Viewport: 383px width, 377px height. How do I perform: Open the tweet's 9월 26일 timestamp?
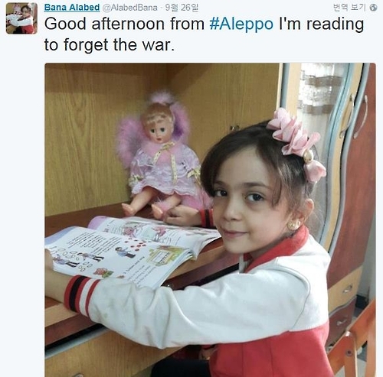coord(182,8)
